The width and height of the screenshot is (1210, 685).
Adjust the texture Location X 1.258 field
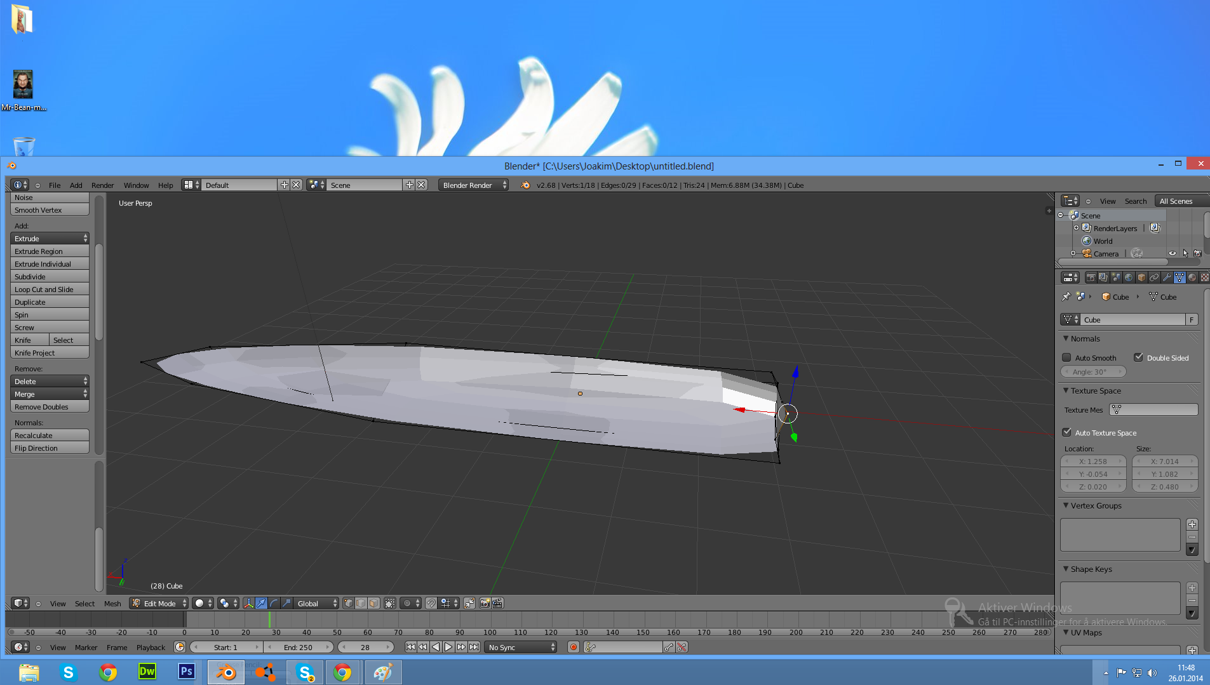(x=1093, y=461)
